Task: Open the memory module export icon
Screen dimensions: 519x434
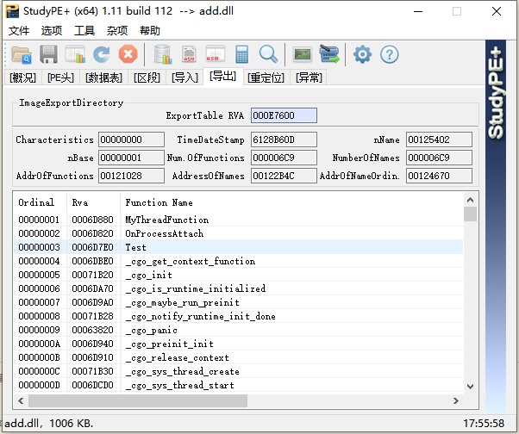Action: click(x=329, y=54)
